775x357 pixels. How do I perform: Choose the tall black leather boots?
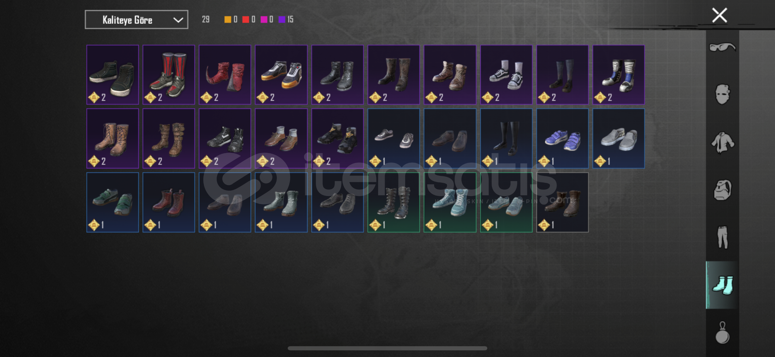click(506, 139)
